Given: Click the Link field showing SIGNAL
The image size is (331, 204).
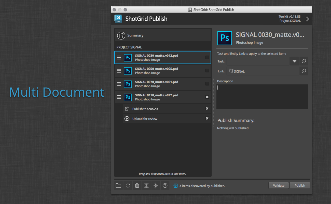Looking at the screenshot, I should (x=263, y=71).
